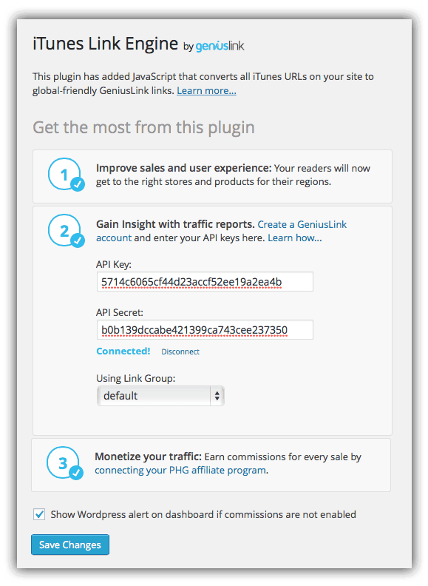
Task: Open connecting your PHG affiliate program link
Action: [181, 470]
